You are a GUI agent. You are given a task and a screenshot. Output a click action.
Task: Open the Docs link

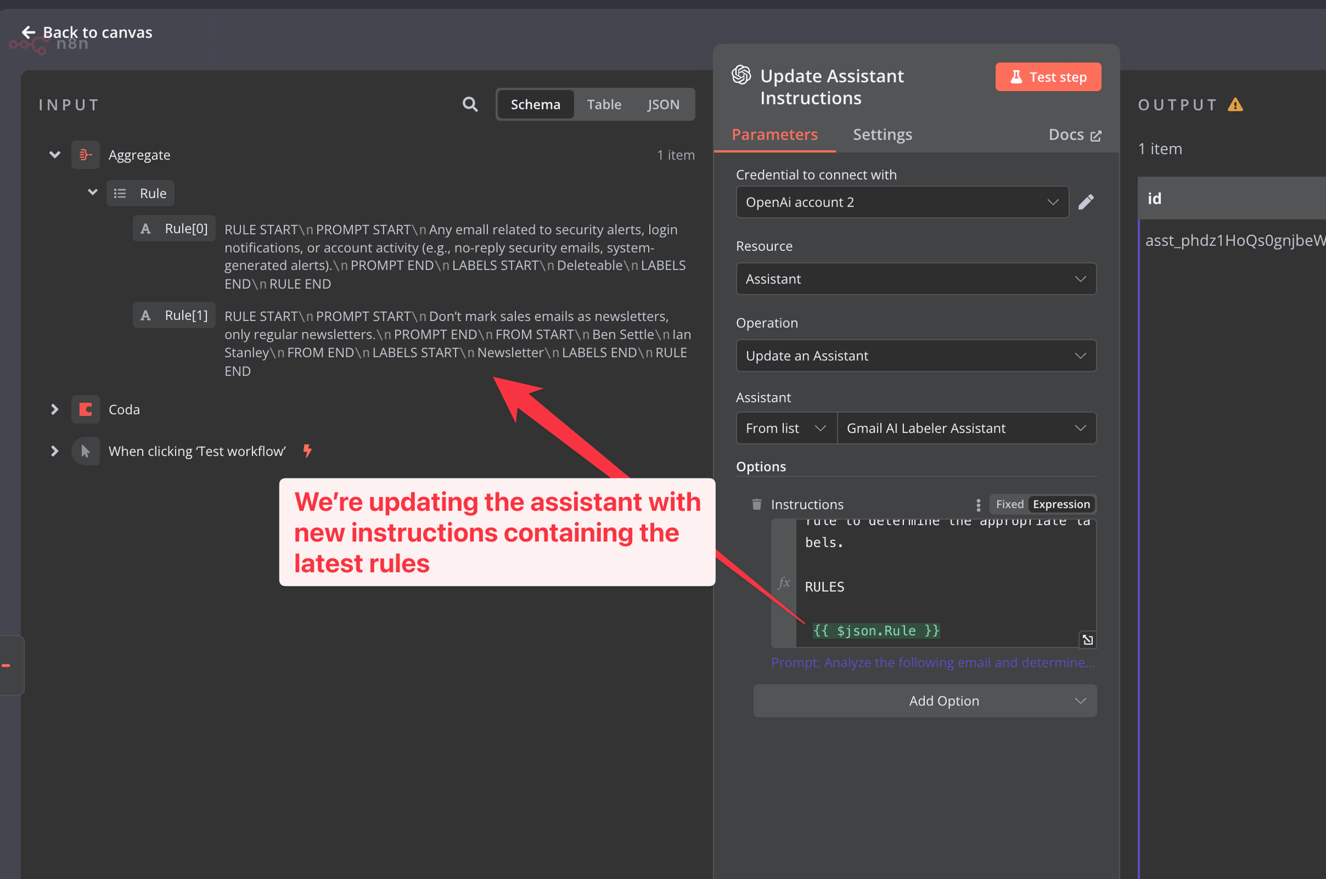tap(1075, 135)
